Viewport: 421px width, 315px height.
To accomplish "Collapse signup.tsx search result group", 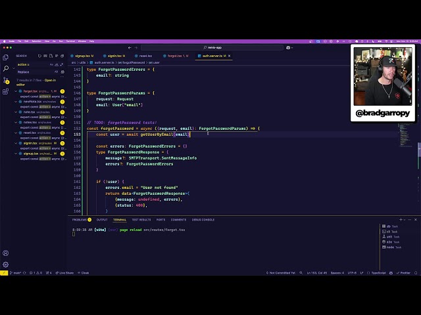I will point(16,154).
